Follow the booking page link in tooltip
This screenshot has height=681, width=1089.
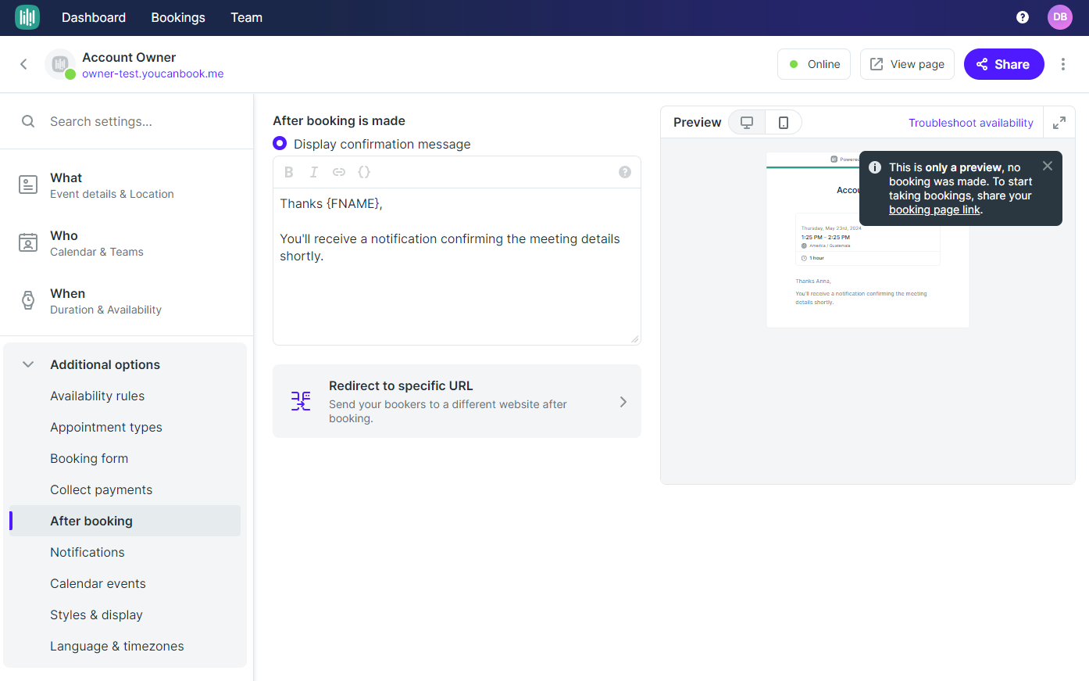coord(934,210)
